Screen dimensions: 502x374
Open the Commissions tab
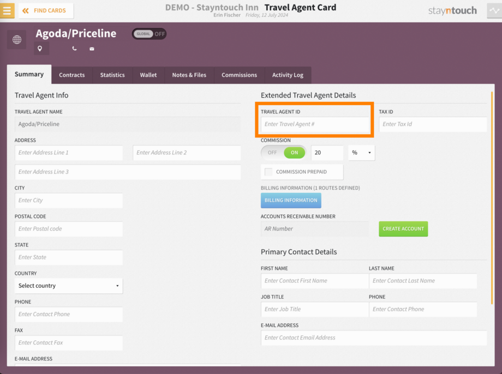click(x=239, y=75)
